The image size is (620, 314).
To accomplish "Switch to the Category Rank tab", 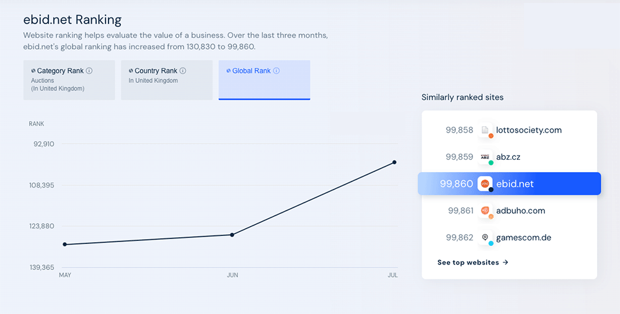I will tap(69, 80).
